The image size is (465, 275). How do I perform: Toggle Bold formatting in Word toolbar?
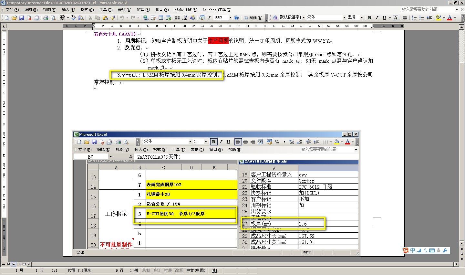tap(369, 18)
